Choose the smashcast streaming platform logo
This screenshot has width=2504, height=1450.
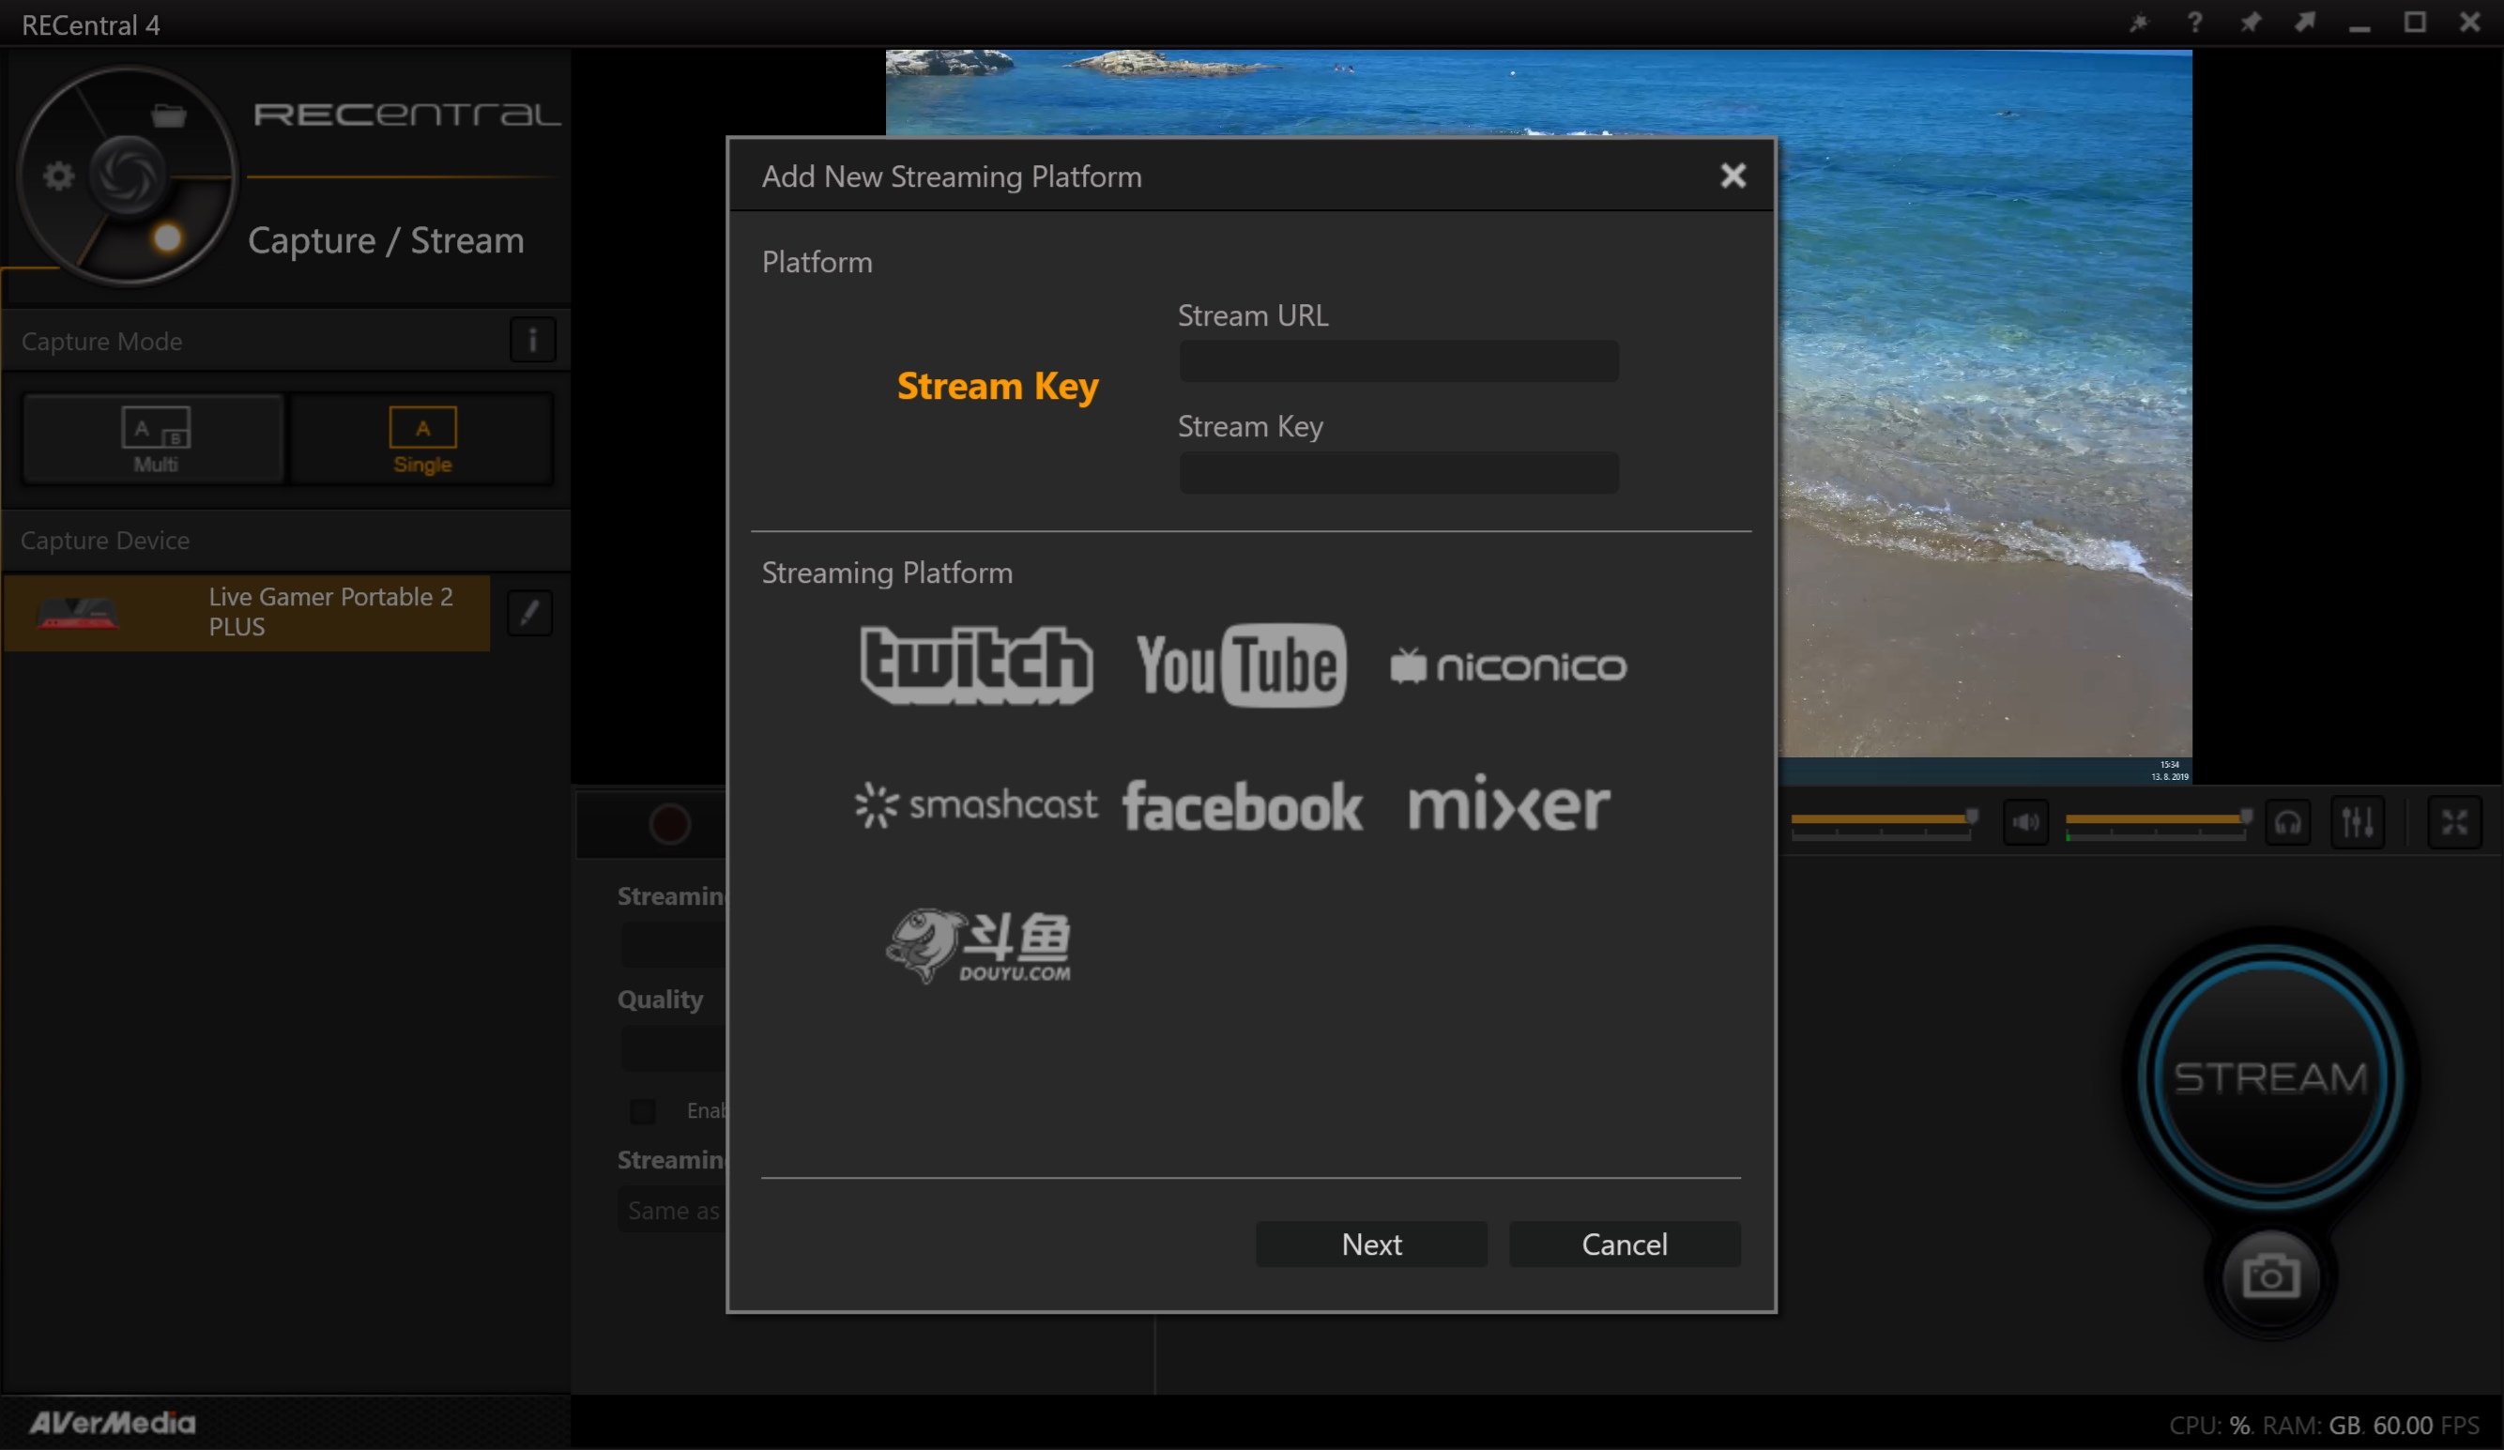click(976, 805)
